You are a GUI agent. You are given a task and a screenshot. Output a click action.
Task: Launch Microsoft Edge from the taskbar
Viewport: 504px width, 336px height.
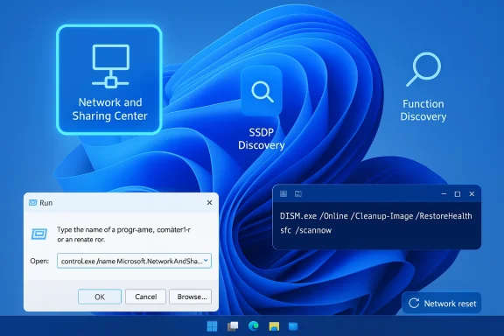click(x=253, y=326)
